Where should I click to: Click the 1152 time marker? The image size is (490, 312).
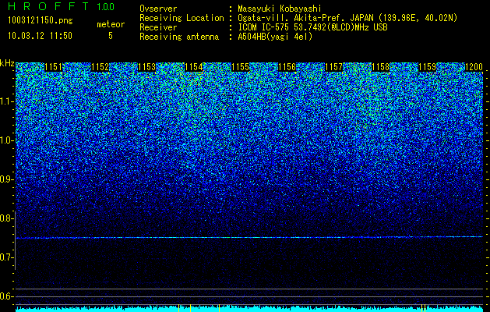[x=100, y=67]
